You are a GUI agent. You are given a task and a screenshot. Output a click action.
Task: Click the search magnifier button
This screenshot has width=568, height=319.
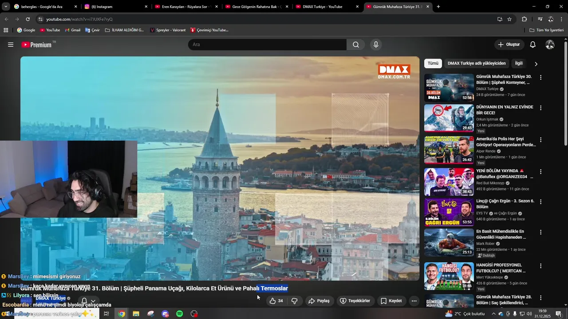coord(356,45)
